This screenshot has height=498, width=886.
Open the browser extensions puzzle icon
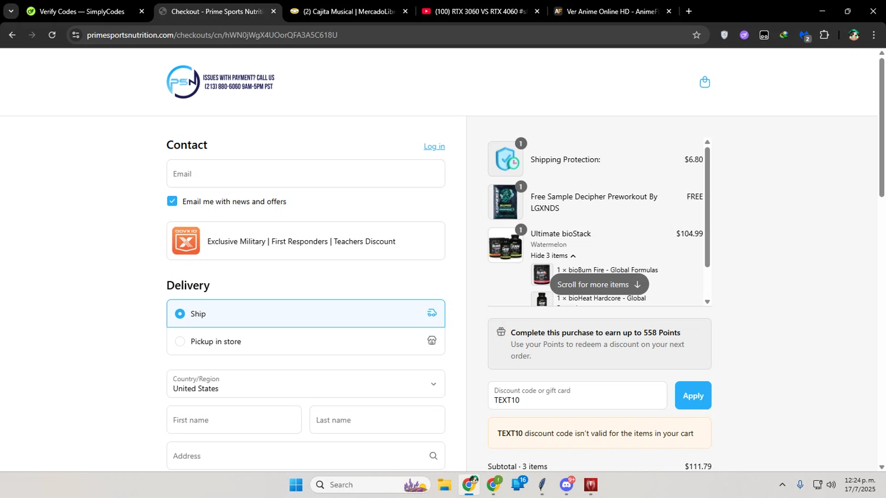point(824,35)
